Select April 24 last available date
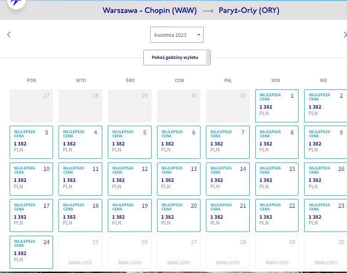347x273 pixels. click(31, 252)
